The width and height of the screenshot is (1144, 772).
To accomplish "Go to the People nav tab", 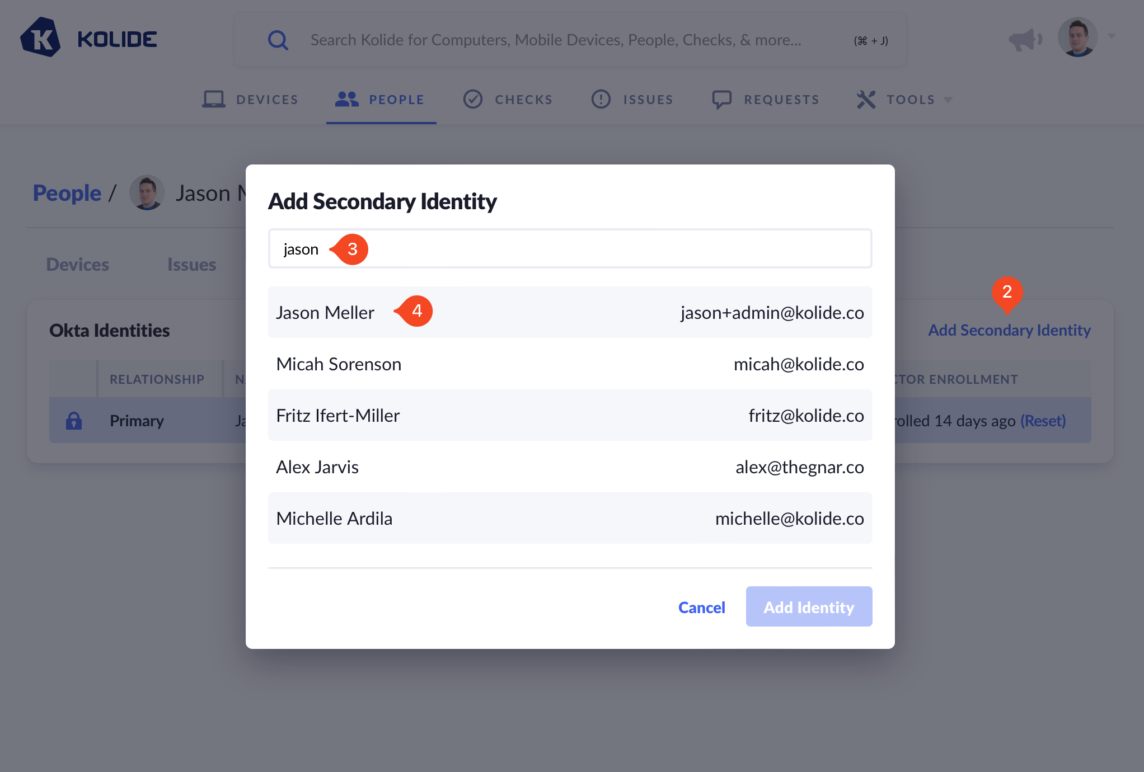I will tap(381, 100).
